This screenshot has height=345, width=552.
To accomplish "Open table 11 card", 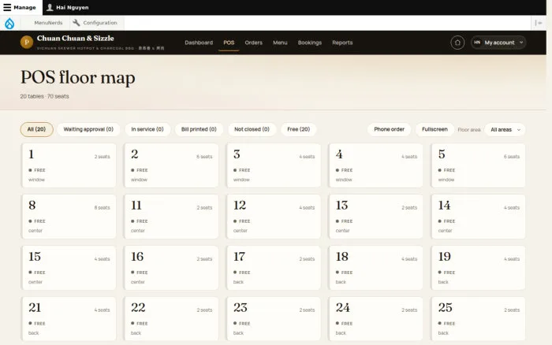I will 171,217.
